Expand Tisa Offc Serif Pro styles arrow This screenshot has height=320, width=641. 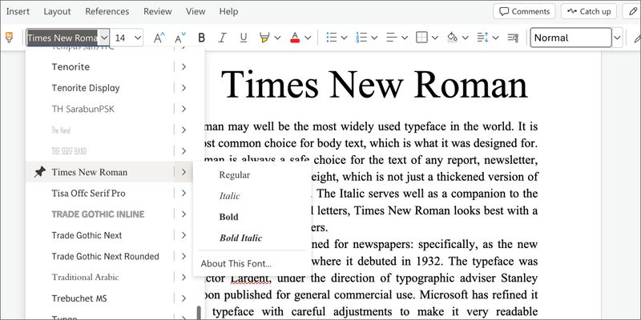pos(183,193)
